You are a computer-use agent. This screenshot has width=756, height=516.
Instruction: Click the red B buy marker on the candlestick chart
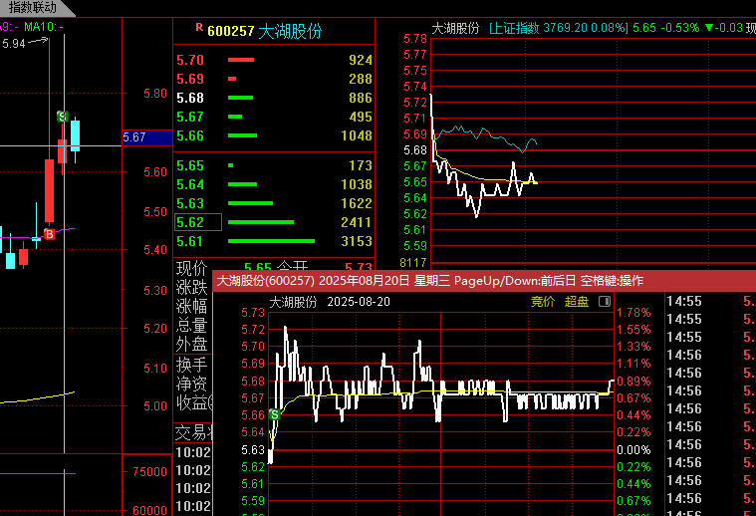point(49,234)
